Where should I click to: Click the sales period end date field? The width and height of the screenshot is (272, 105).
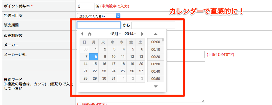(153, 25)
